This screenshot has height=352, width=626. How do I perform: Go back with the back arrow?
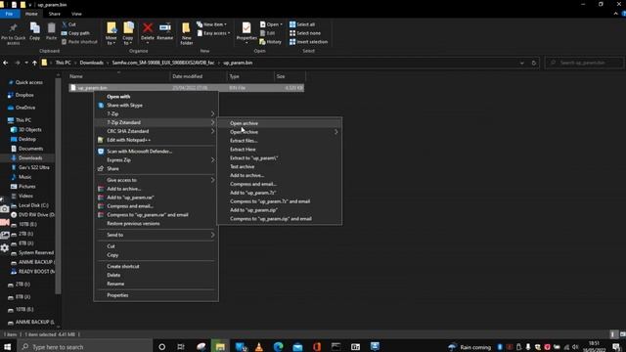tap(6, 63)
